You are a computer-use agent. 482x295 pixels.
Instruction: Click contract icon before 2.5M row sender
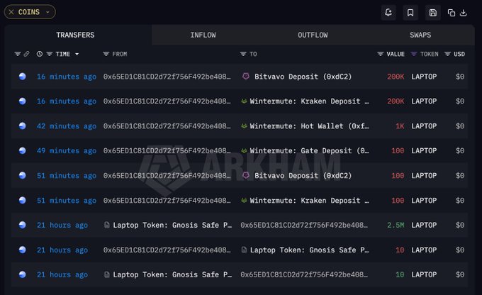coord(106,226)
